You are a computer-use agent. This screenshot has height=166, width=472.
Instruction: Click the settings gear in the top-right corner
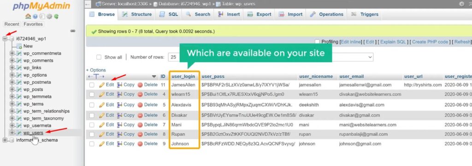tap(461, 4)
